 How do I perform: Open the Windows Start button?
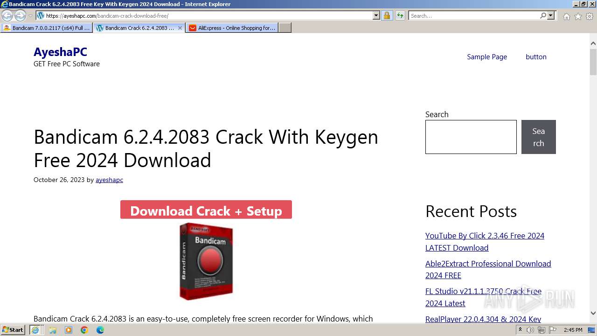[13, 329]
